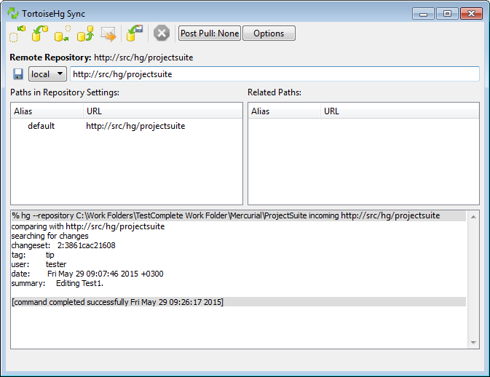The width and height of the screenshot is (490, 377).
Task: Click the log scrollbar down arrow
Action: 473,343
